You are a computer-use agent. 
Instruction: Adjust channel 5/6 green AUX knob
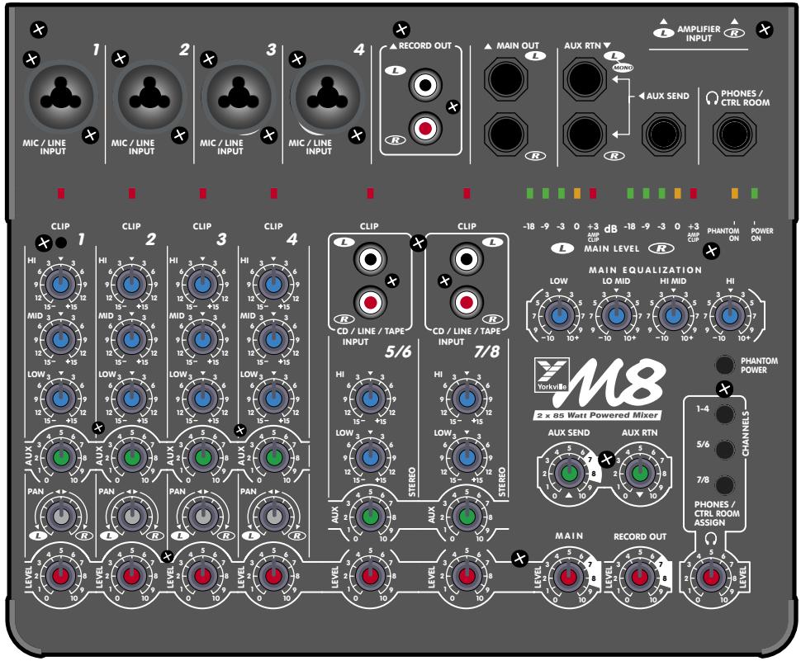pos(371,517)
